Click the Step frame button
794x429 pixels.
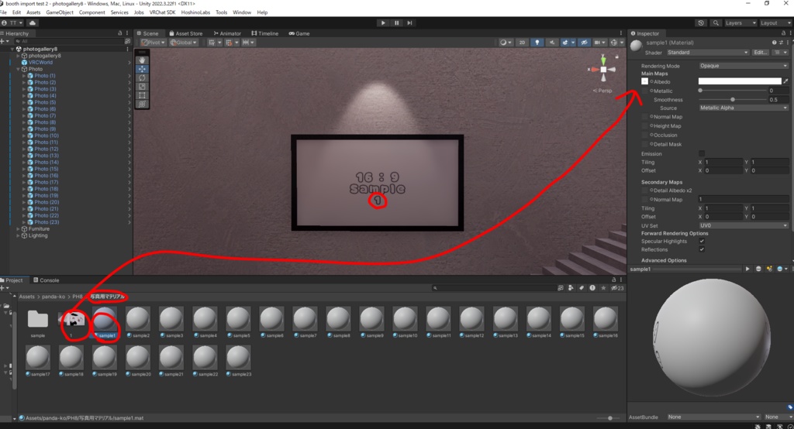(x=409, y=22)
